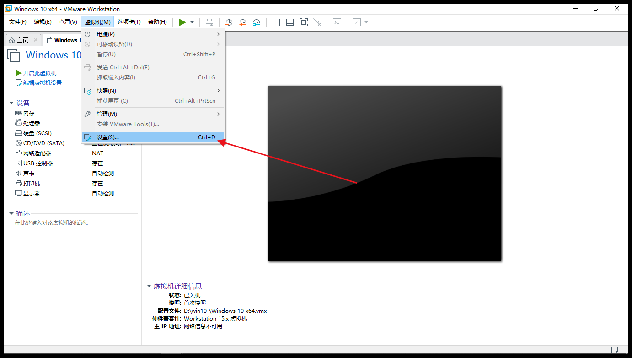Viewport: 632px width, 358px height.
Task: Open the dropdown arrow beside the play button
Action: click(192, 22)
